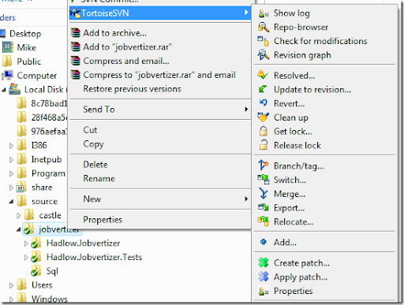The image size is (404, 305).
Task: Select the Mike user folder
Action: pos(27,47)
